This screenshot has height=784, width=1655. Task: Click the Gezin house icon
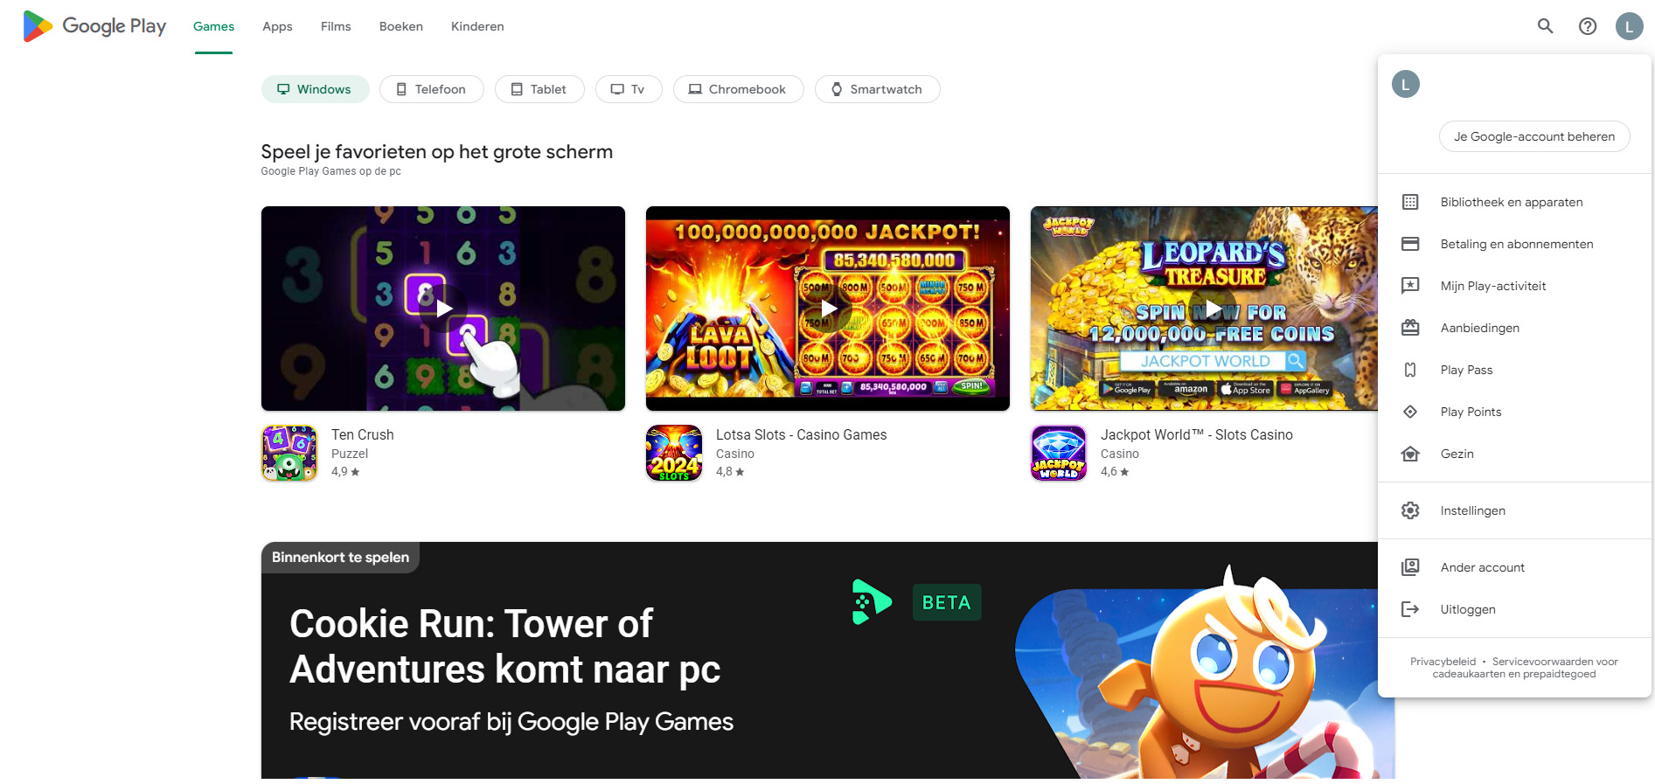(1410, 454)
